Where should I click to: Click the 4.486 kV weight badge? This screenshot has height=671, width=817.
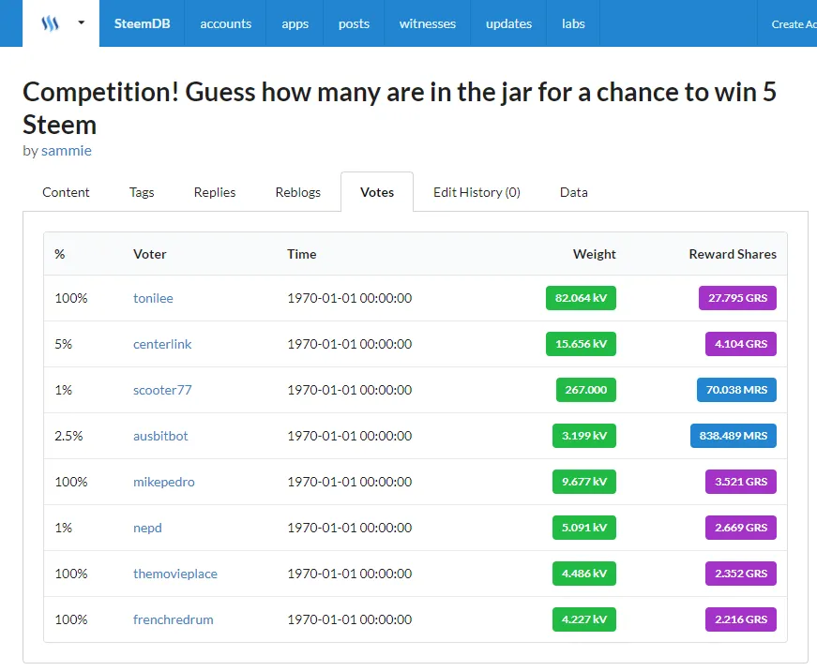tap(584, 574)
